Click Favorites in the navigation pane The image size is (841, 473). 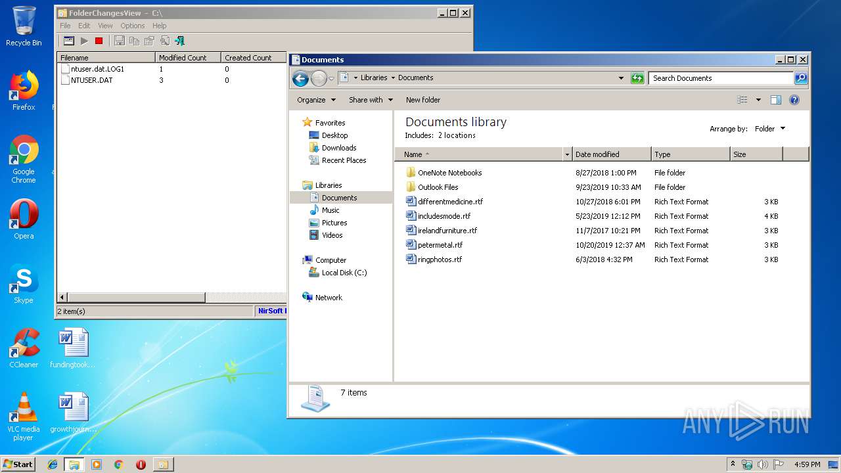point(330,123)
